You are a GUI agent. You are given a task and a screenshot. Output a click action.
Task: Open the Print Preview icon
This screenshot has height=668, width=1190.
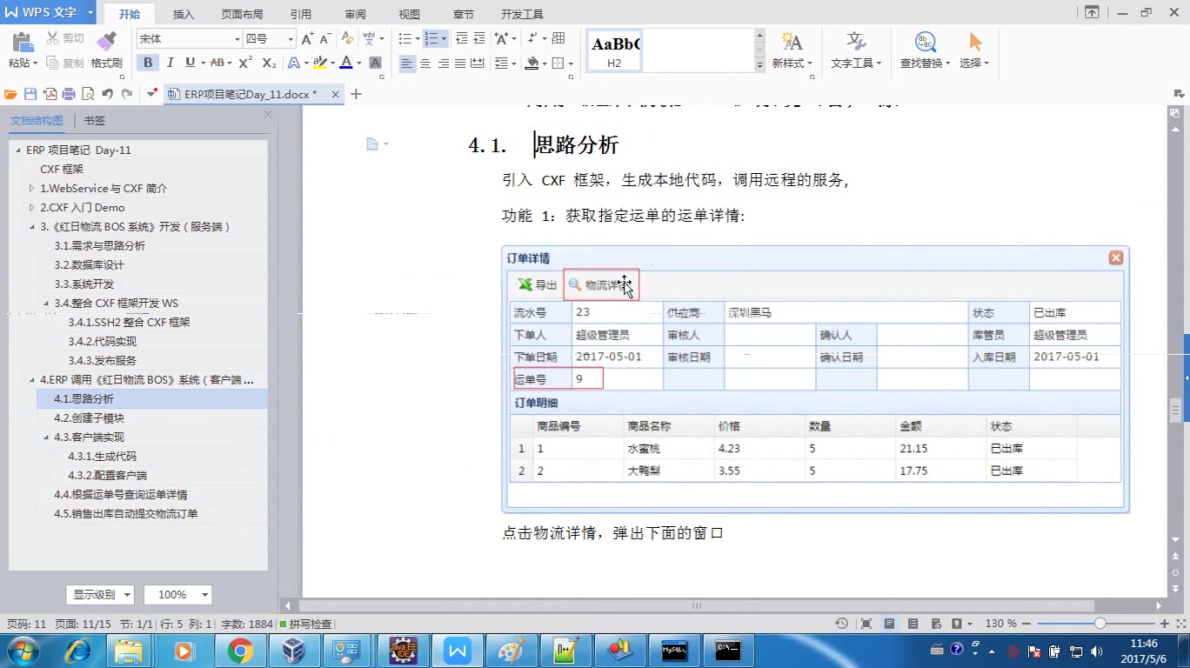88,93
